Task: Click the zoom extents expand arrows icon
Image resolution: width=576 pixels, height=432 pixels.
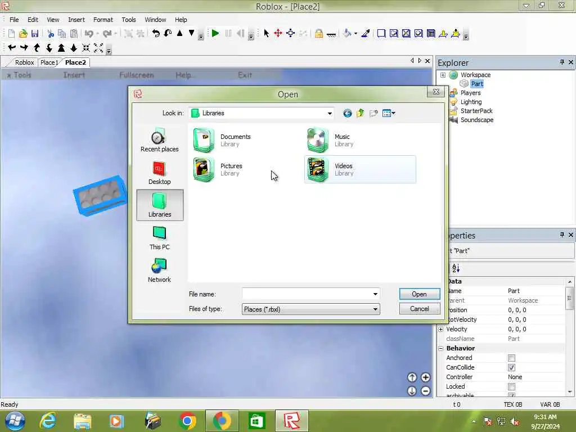Action: 98,48
